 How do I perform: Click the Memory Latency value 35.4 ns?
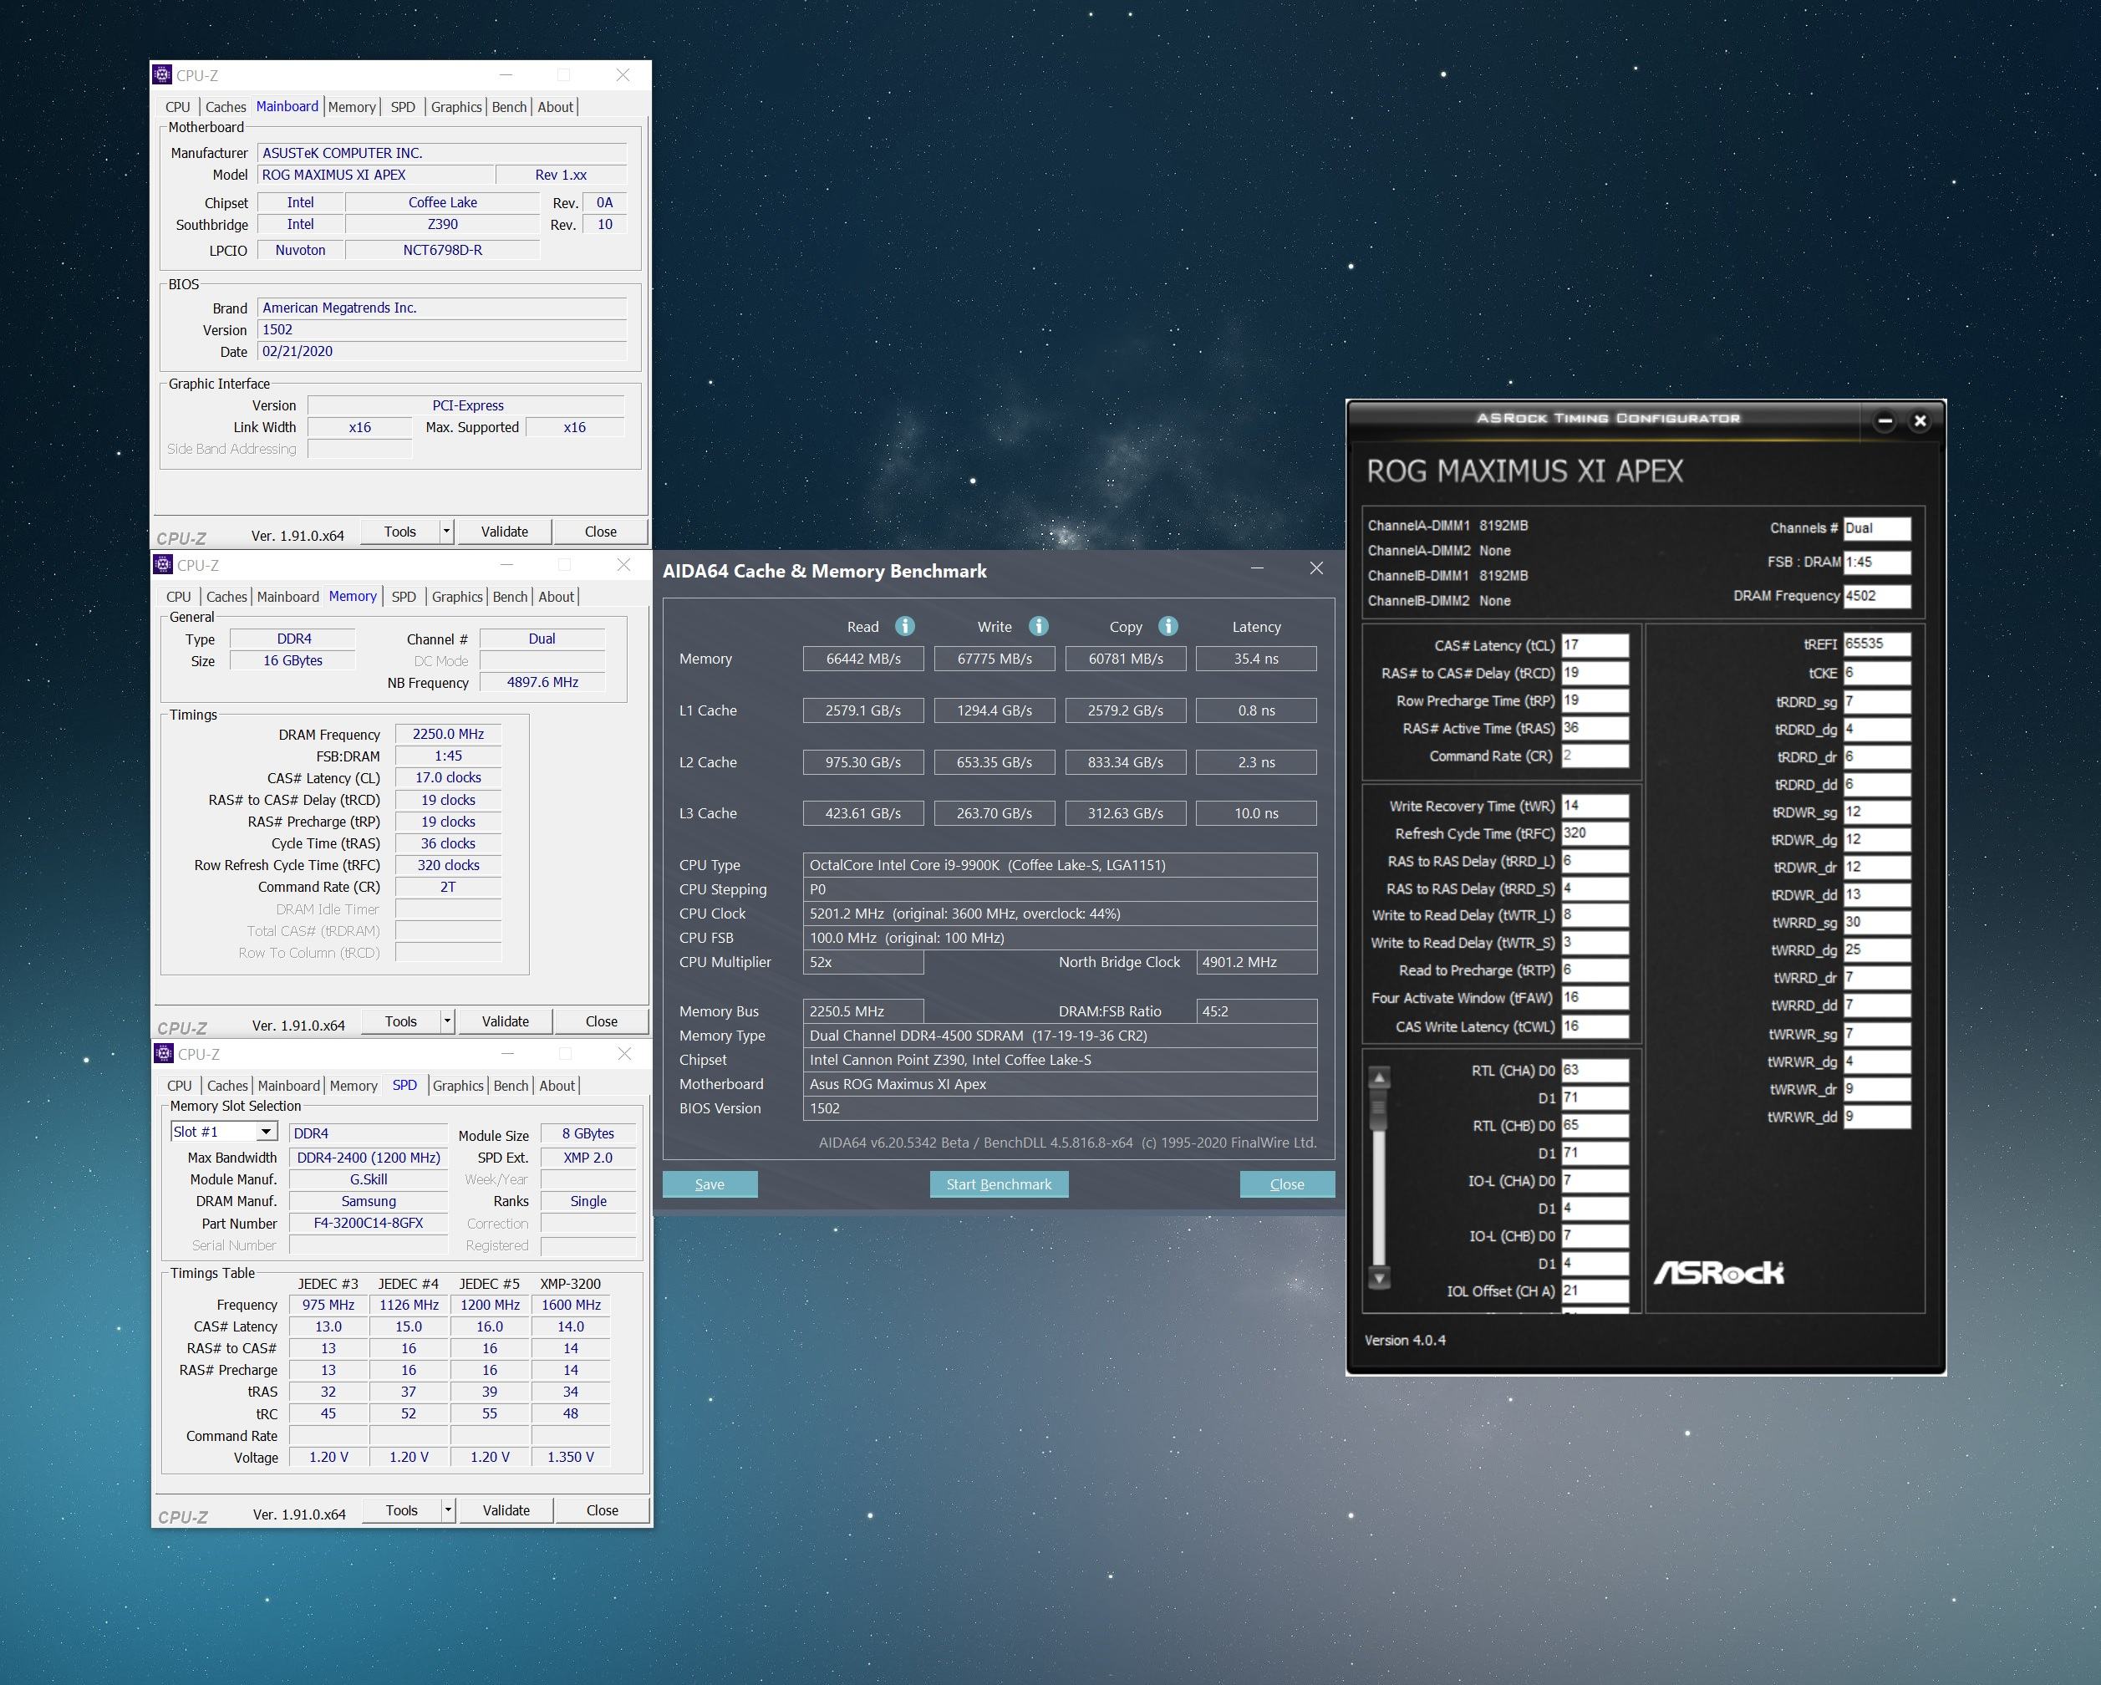[1256, 659]
